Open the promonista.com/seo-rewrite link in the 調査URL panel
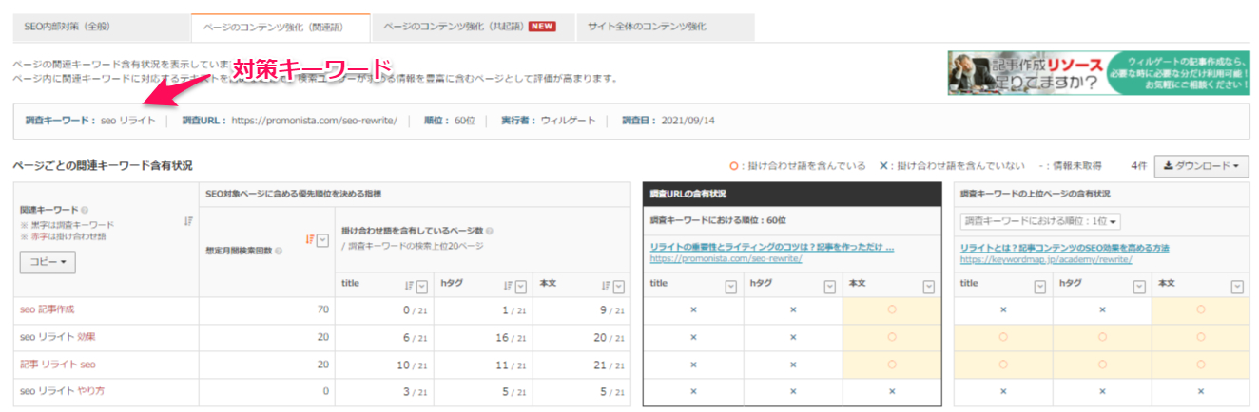1259x412 pixels. (726, 257)
